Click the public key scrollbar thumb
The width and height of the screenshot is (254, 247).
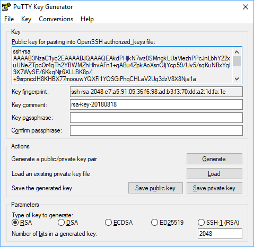[237, 61]
